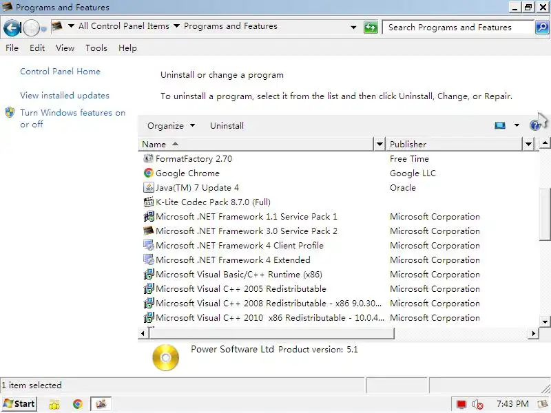Select Visual C++ 2010 x86 Redistributable icon
The image size is (551, 413).
tap(148, 317)
